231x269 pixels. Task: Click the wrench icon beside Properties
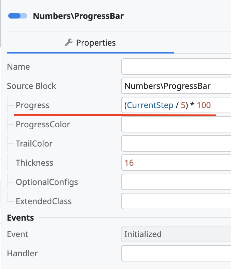pyautogui.click(x=69, y=43)
